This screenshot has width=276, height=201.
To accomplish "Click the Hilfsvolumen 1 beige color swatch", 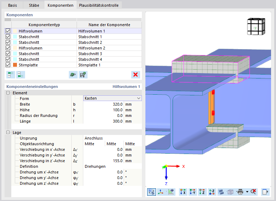I will tap(15, 31).
